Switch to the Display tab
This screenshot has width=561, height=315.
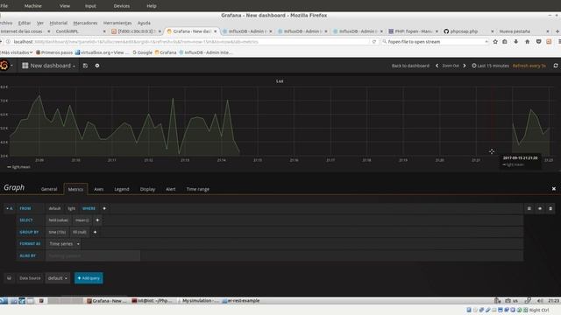(x=147, y=189)
